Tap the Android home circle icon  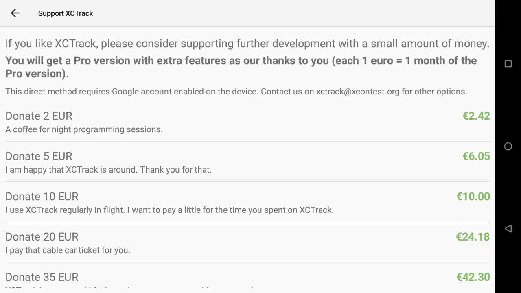(508, 146)
